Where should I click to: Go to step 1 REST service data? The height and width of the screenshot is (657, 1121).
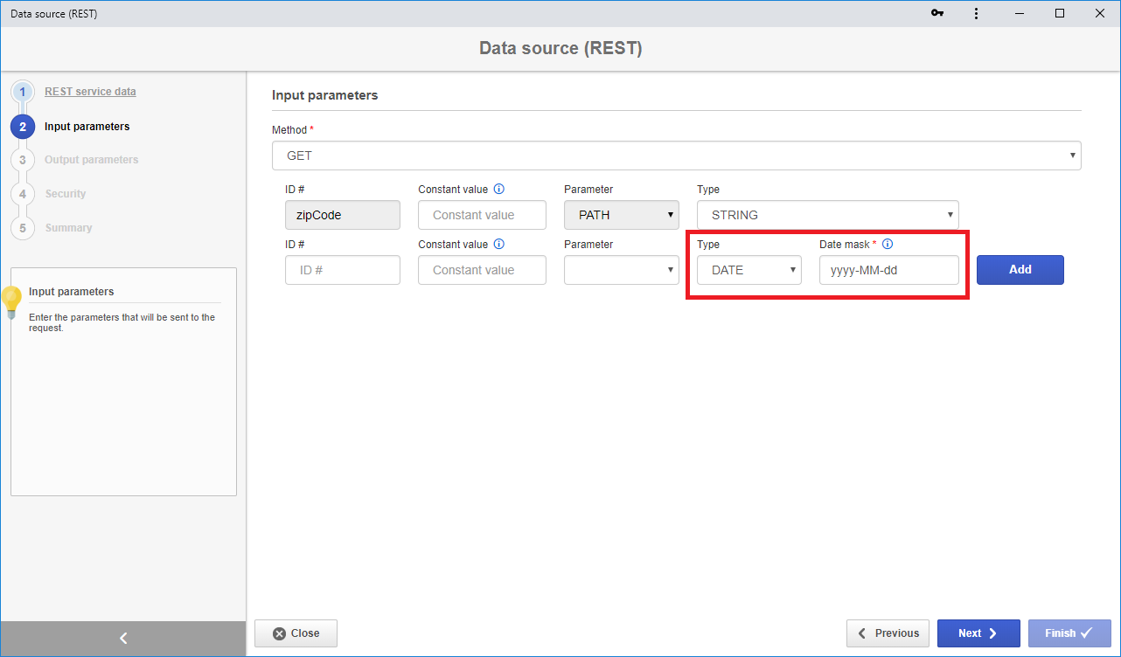[90, 92]
